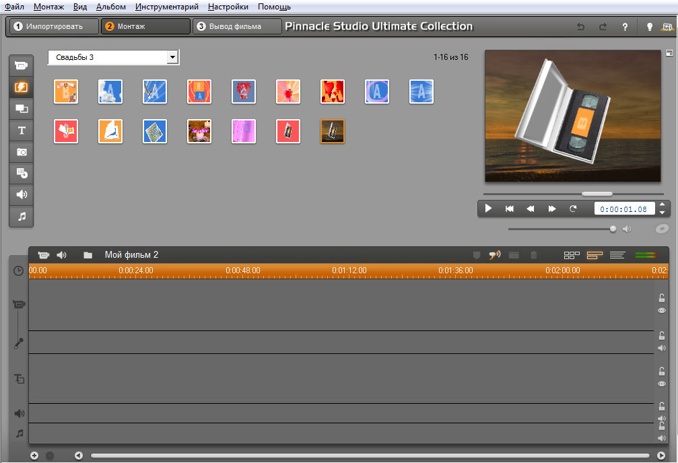
Task: Click the audio scrubbing icon above the timeline
Action: click(494, 256)
